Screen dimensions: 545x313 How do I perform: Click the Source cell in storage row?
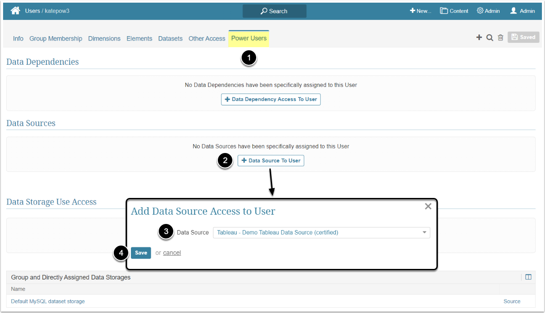pos(512,302)
